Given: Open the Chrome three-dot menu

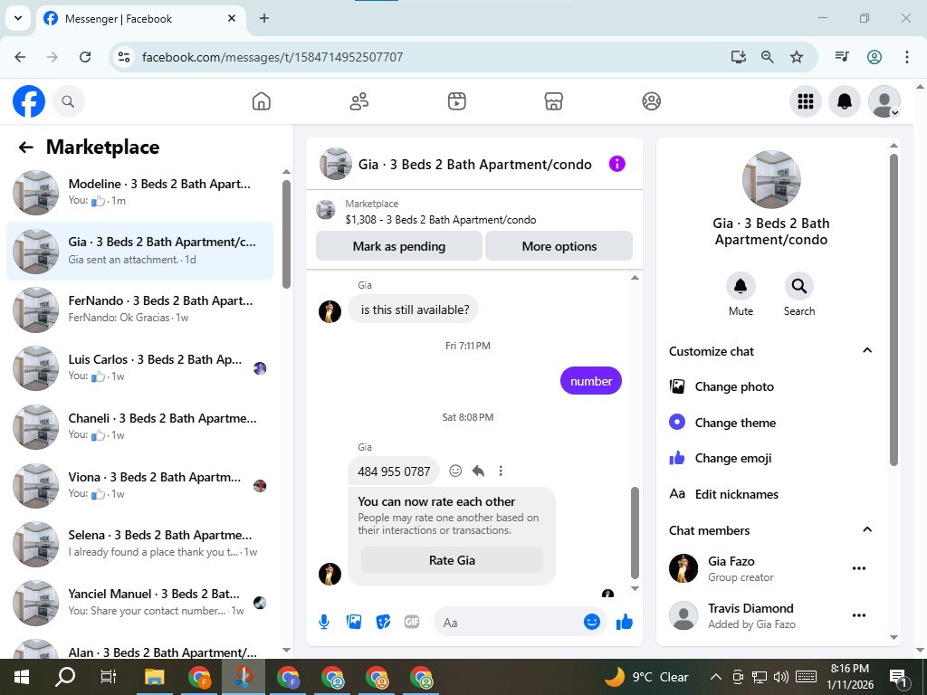Looking at the screenshot, I should 906,57.
